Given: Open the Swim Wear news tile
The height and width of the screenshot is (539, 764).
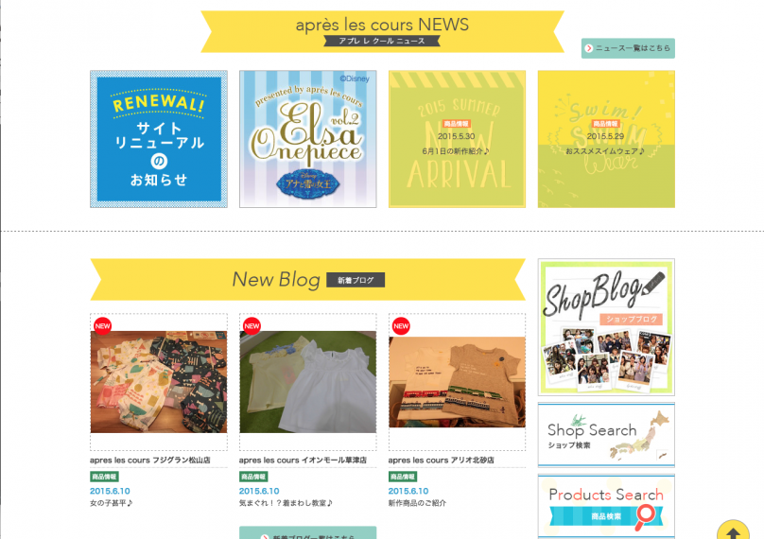Looking at the screenshot, I should (606, 139).
